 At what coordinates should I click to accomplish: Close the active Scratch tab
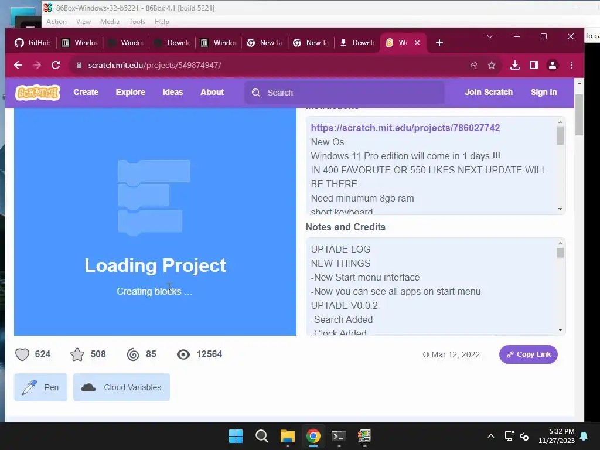(417, 43)
